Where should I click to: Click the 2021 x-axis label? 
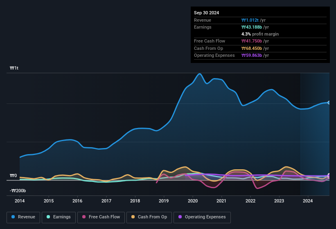[221, 201]
